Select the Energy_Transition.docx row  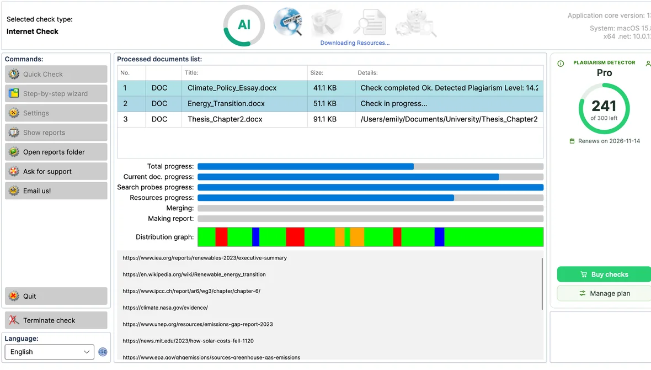click(330, 104)
